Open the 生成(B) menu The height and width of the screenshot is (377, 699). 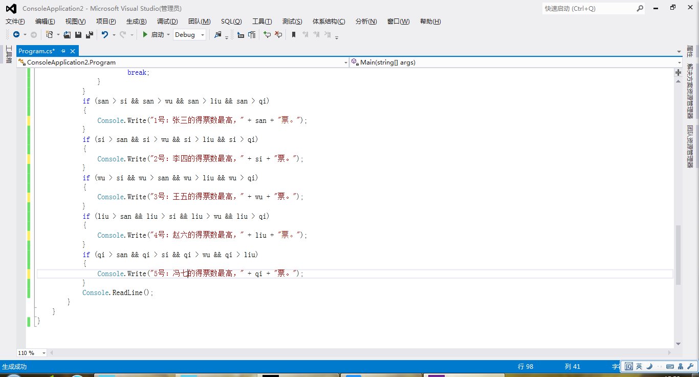tap(136, 21)
